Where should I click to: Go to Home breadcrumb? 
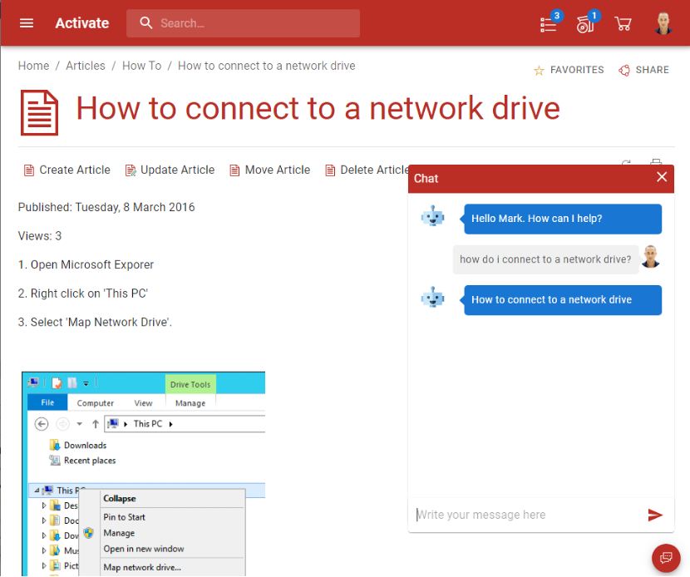pyautogui.click(x=33, y=66)
